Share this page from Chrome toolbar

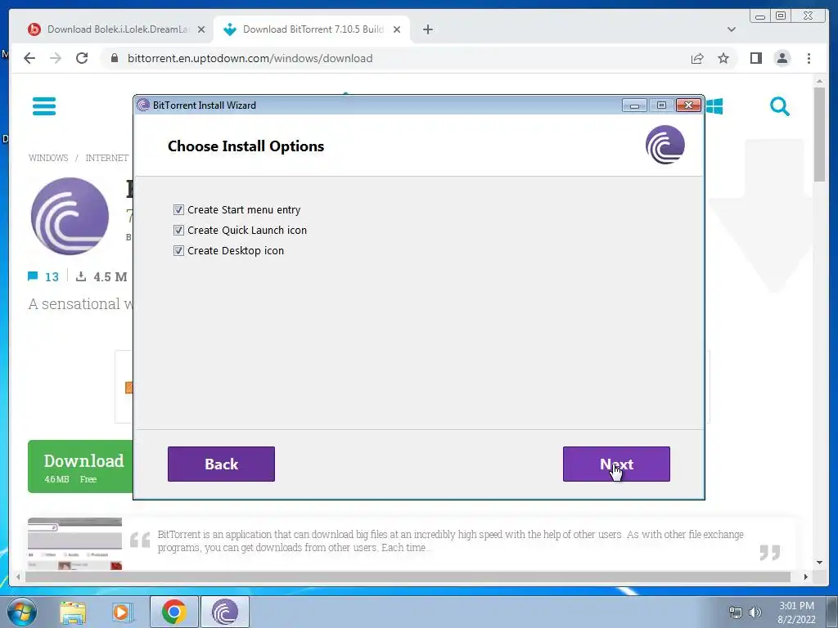pyautogui.click(x=697, y=58)
